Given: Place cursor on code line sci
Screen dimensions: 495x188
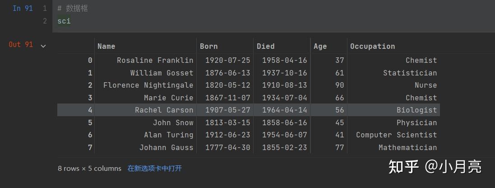Looking at the screenshot, I should [64, 21].
